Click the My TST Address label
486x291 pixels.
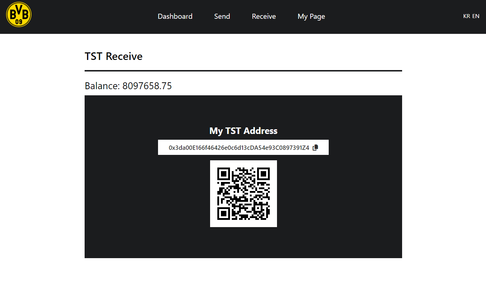click(243, 131)
